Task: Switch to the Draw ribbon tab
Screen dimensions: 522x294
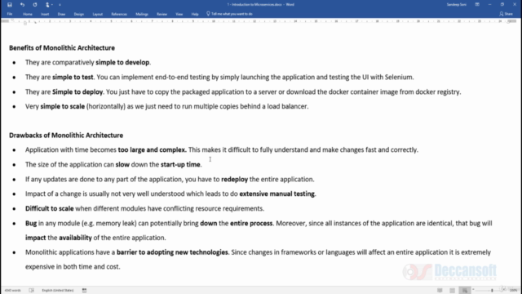Action: point(62,14)
